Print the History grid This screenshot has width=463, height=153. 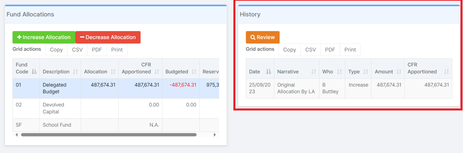tap(350, 50)
